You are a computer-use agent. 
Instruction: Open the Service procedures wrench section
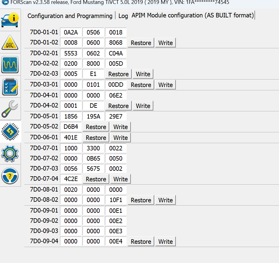[10, 109]
